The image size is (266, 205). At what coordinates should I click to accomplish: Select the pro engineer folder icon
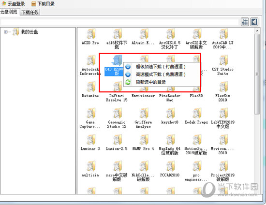[197, 166]
